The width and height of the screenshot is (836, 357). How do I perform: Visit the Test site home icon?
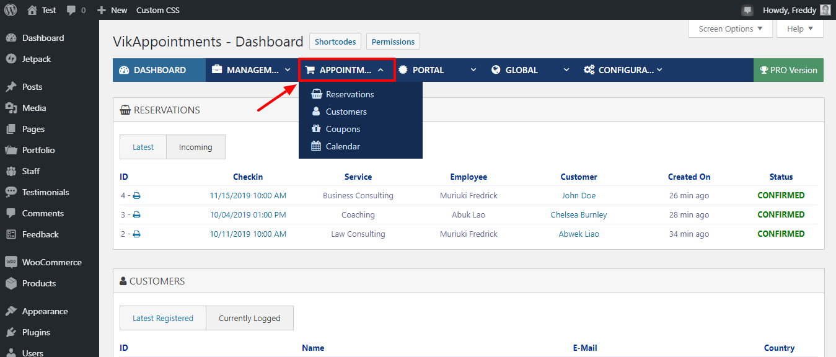tap(32, 10)
